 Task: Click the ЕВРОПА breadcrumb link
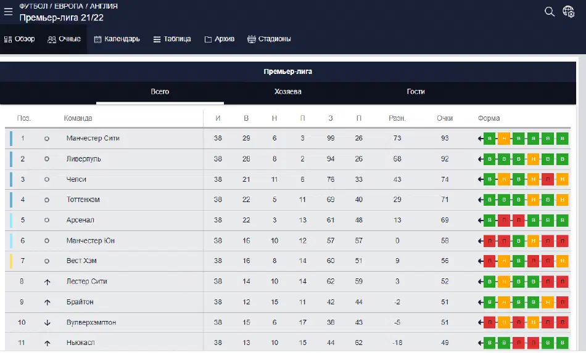68,6
